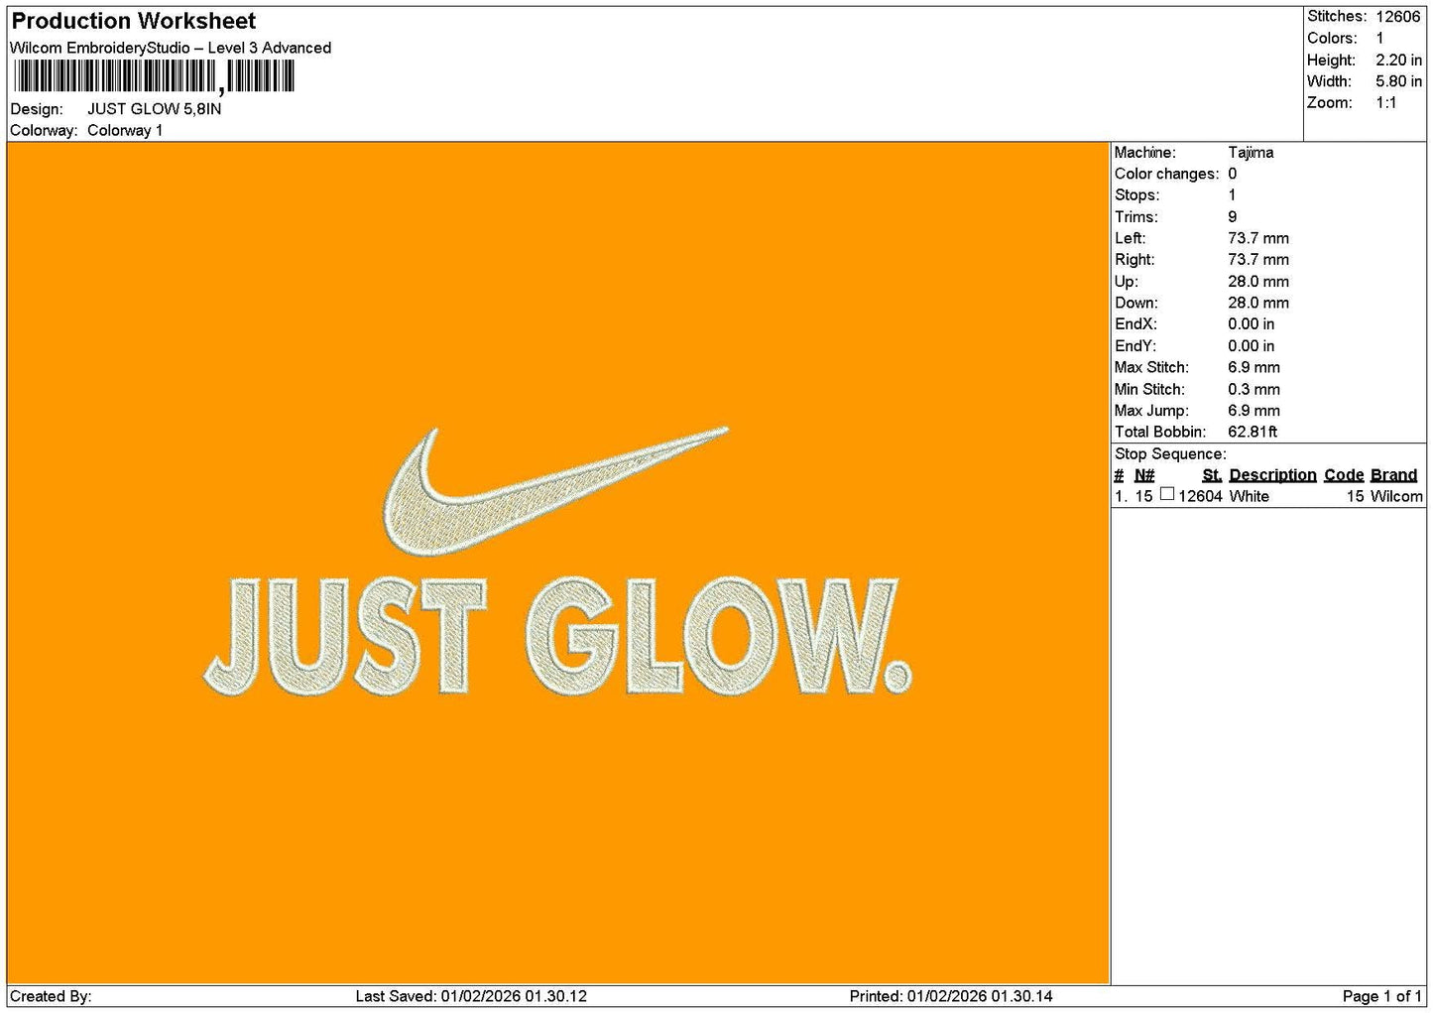Select the stop row stitch count 12604
The height and width of the screenshot is (1013, 1433).
(x=1200, y=497)
